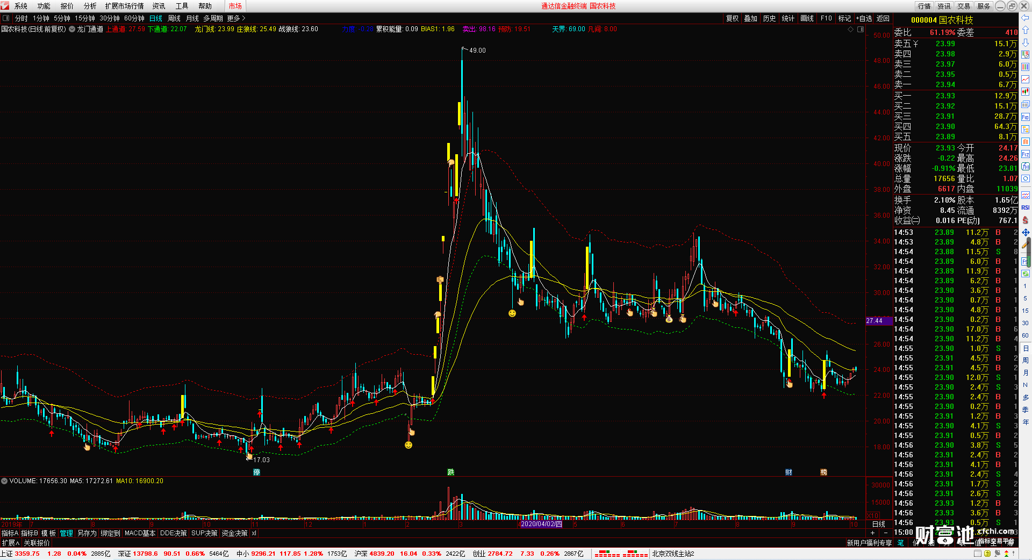Viewport: 1032px width, 560px height.
Task: Click the F10 company info sidebar icon
Action: (x=1025, y=117)
